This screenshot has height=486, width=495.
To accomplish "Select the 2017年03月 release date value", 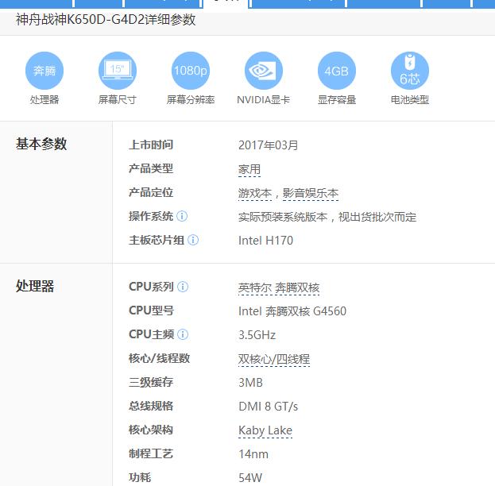I will click(268, 145).
